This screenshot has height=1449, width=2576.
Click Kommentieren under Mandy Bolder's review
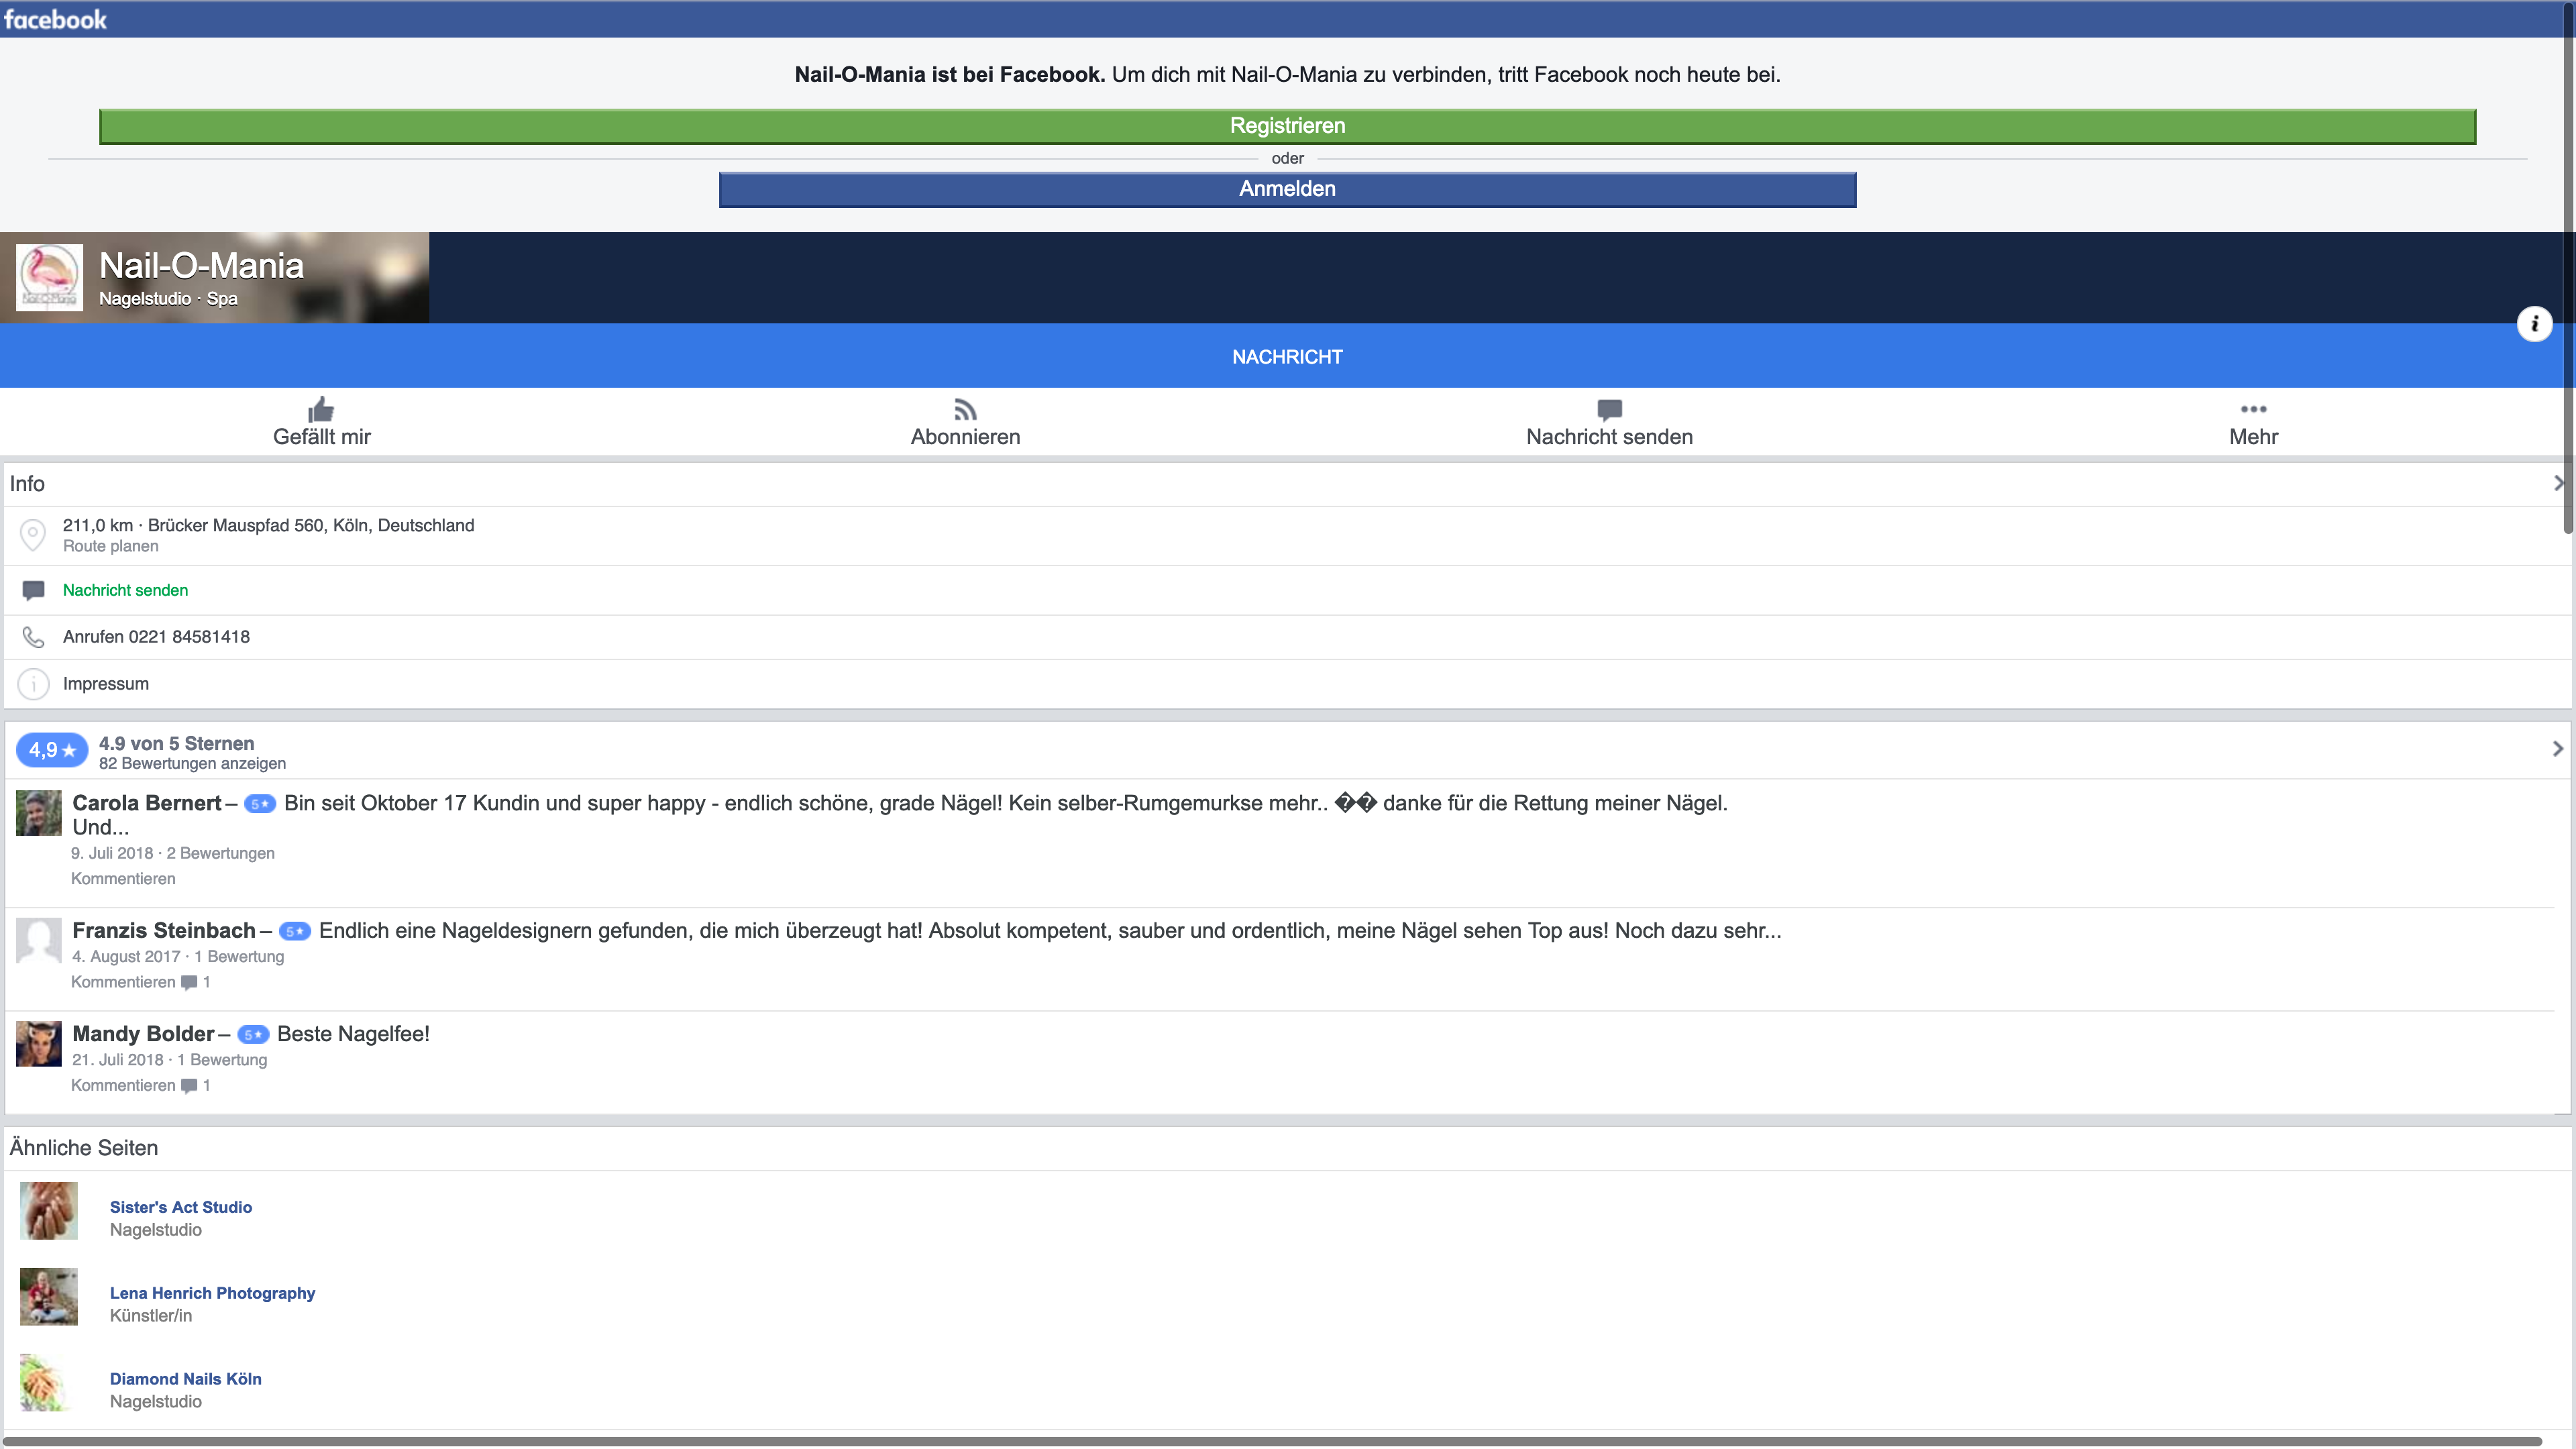click(123, 1085)
